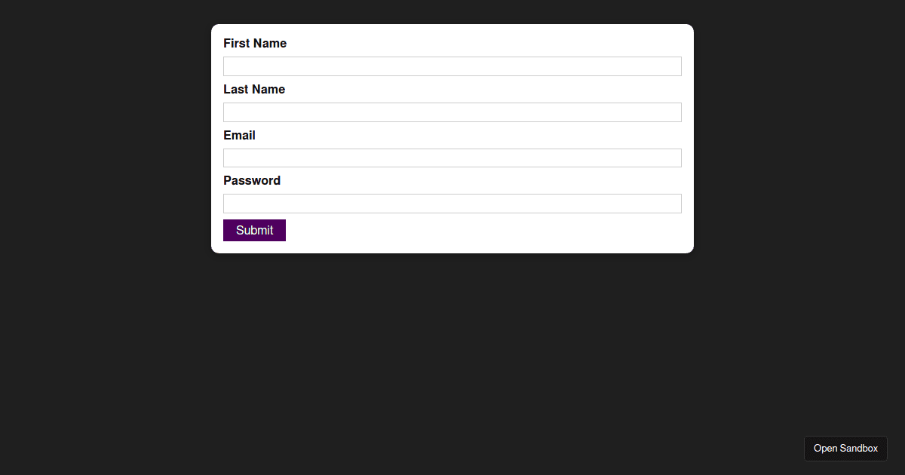The height and width of the screenshot is (475, 905).
Task: Focus the Last Name text box
Action: pyautogui.click(x=452, y=112)
